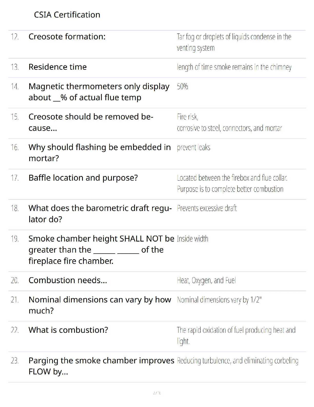Click the "Combustion needs..." term
Viewport: 314px width, 407px height.
click(x=68, y=280)
